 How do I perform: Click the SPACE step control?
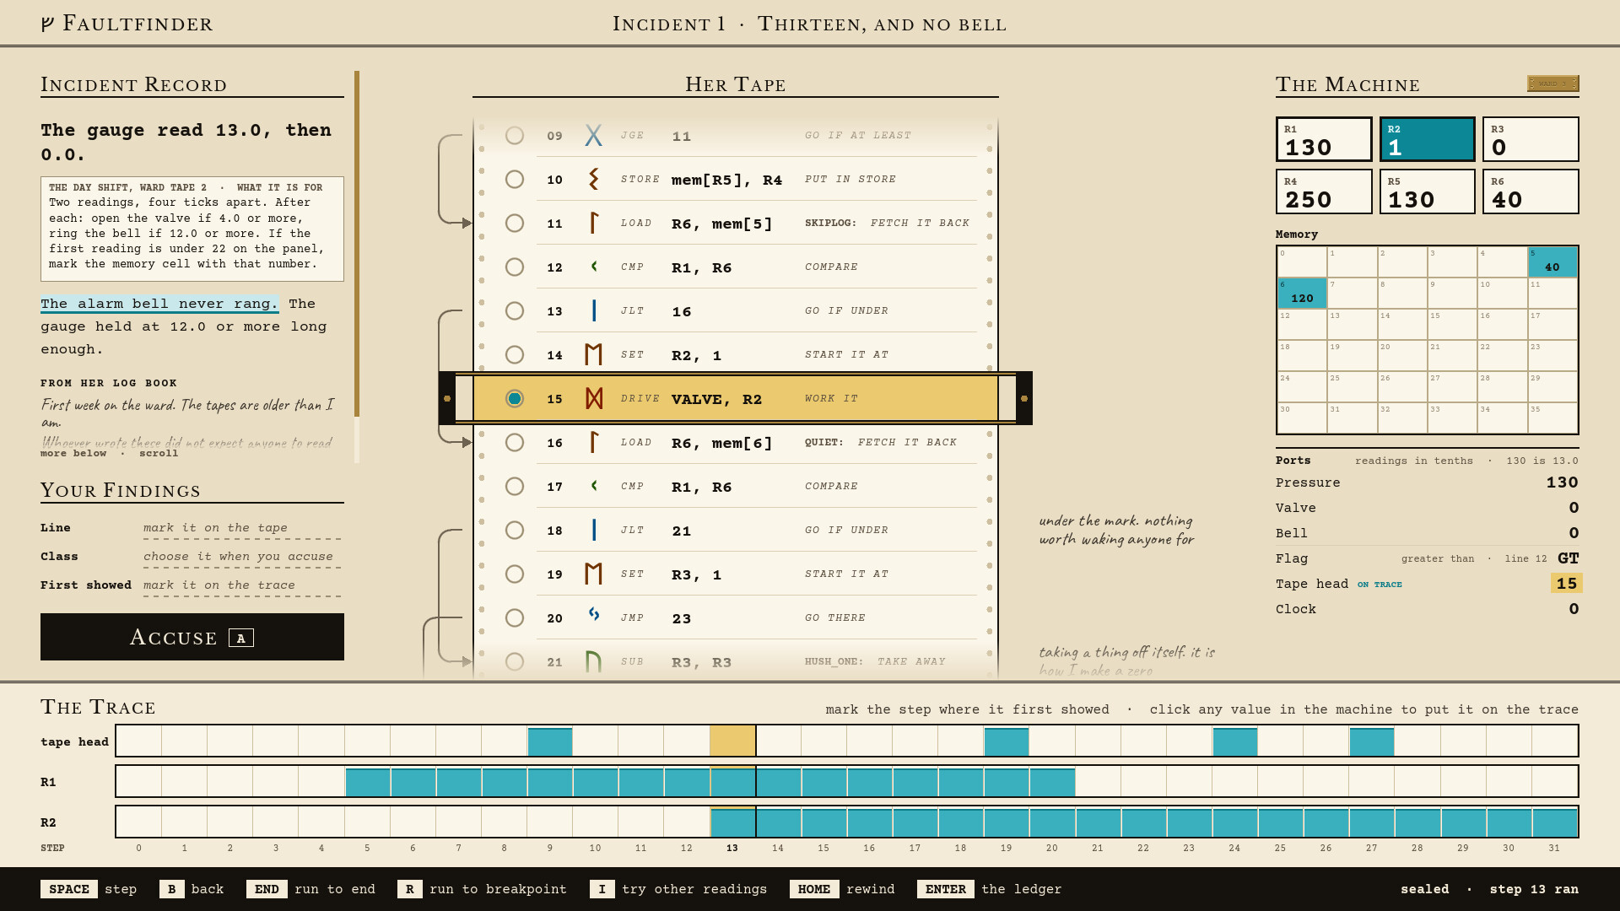[x=89, y=889]
